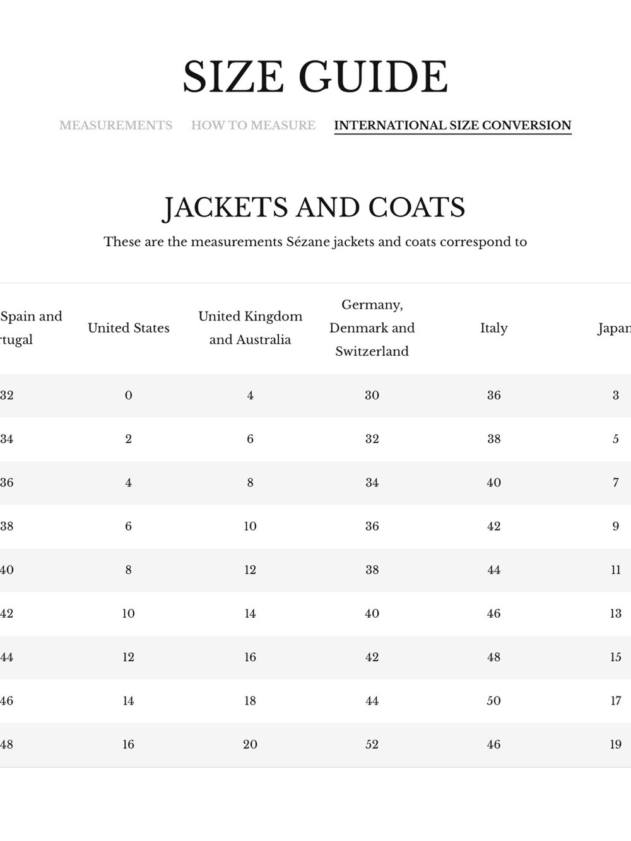Click UK and Australia size 18
Image resolution: width=631 pixels, height=841 pixels.
tap(251, 700)
